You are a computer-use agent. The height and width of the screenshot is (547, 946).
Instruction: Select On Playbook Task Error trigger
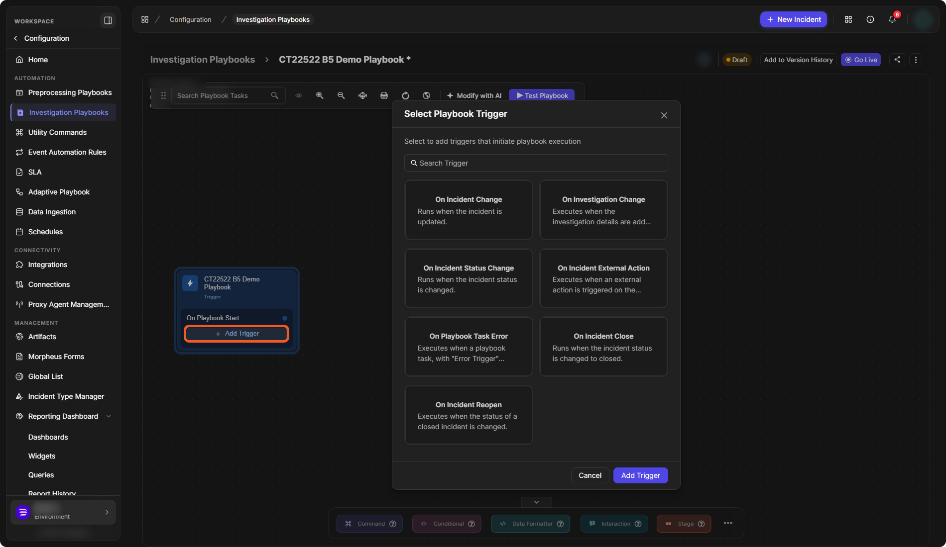[x=469, y=347]
